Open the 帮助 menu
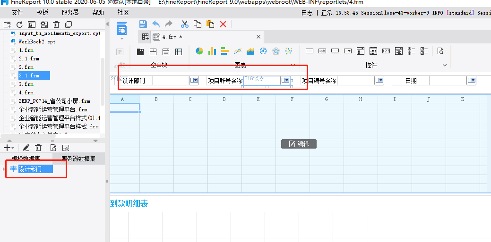 [x=98, y=13]
